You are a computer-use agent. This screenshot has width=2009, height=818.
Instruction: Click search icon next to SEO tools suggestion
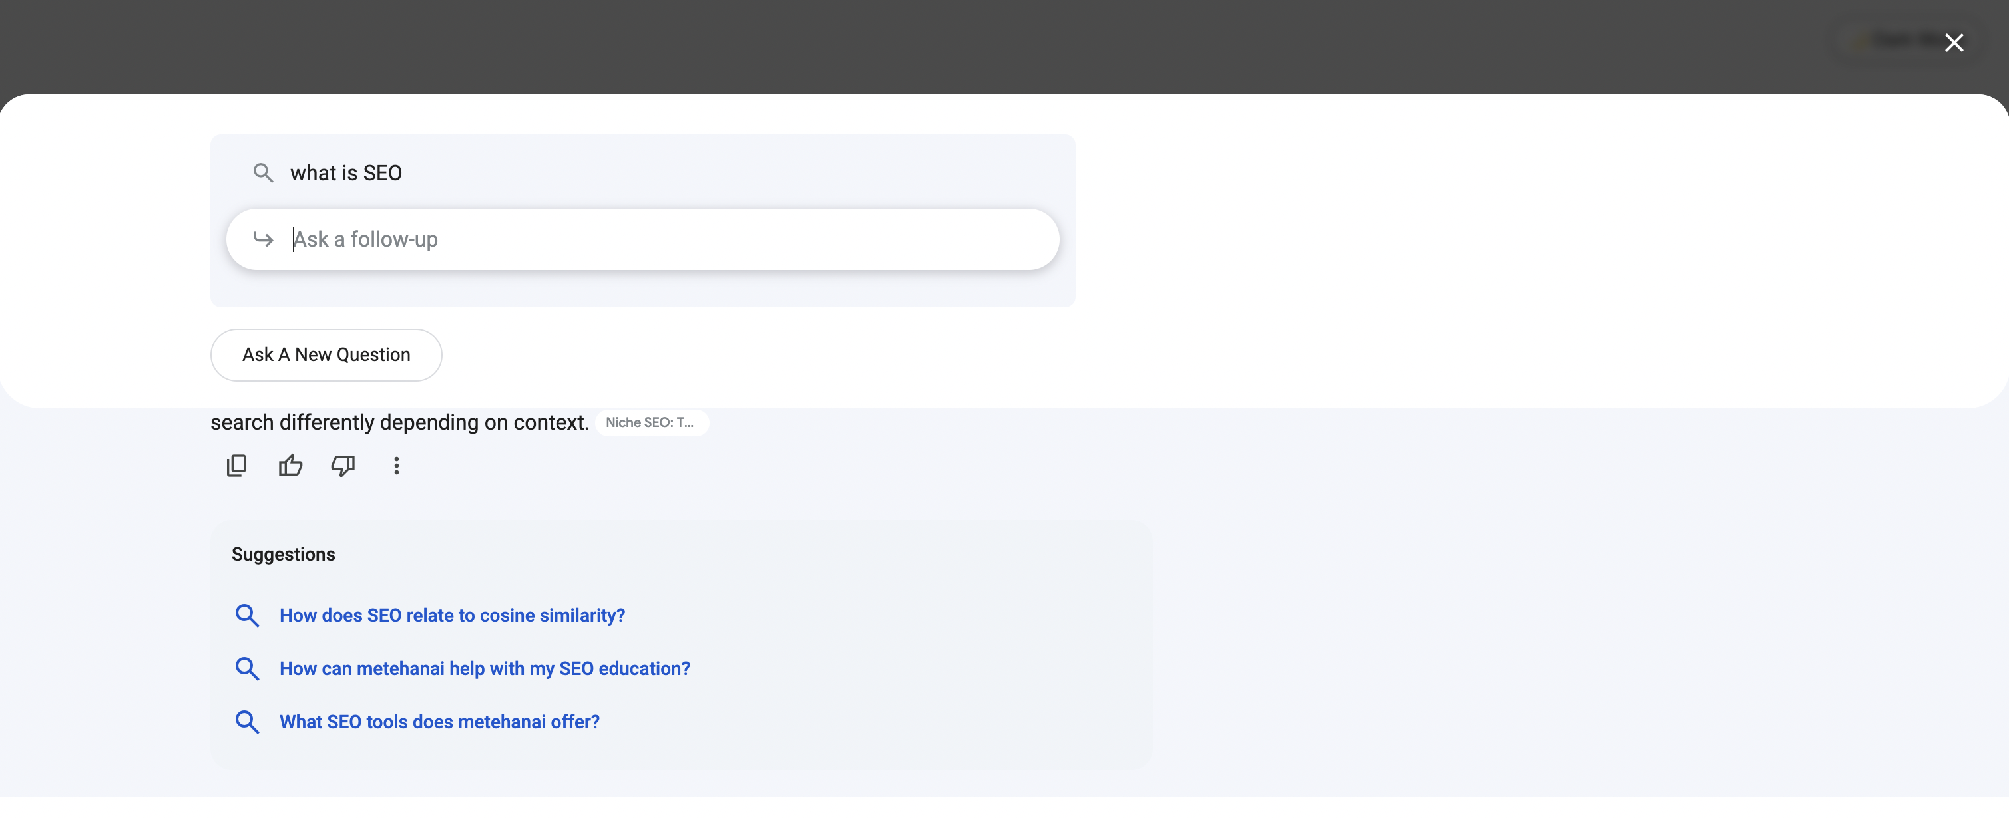tap(246, 722)
